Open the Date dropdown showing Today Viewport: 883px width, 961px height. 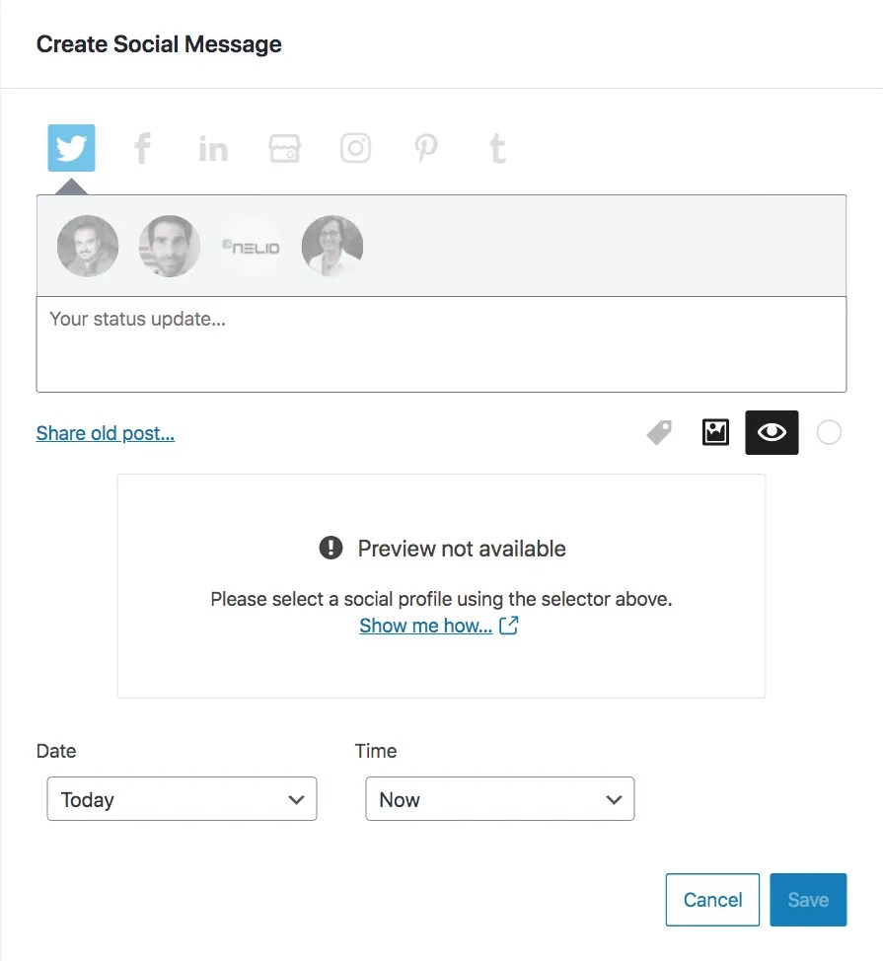tap(182, 799)
